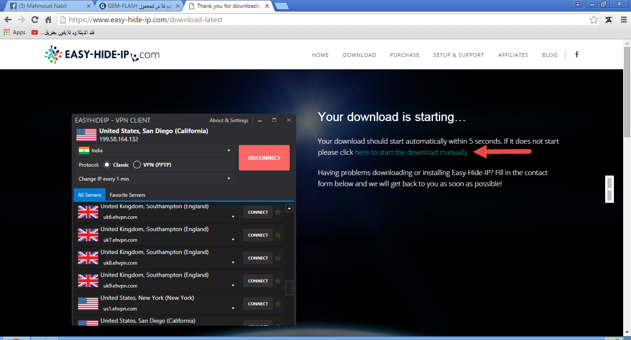Click the large US flag above the India selector
The height and width of the screenshot is (340, 631).
86,135
